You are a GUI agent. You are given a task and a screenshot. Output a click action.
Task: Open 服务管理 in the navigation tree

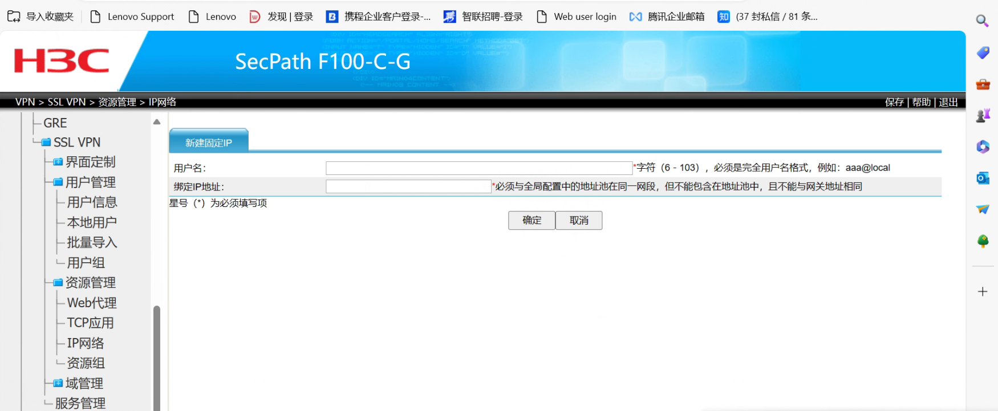80,404
